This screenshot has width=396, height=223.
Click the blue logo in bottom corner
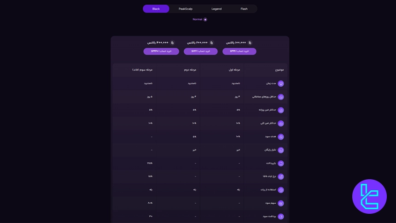point(369,196)
